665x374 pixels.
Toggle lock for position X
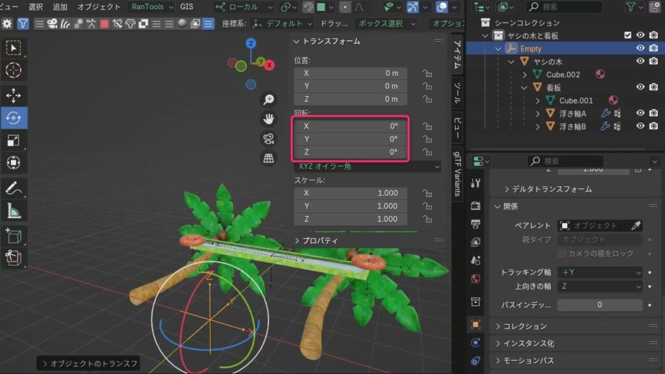pyautogui.click(x=427, y=73)
